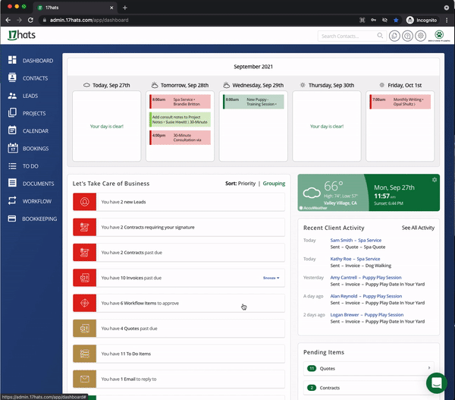Open the Contacts sidebar icon
Viewport: 455px width, 400px height.
(12, 78)
